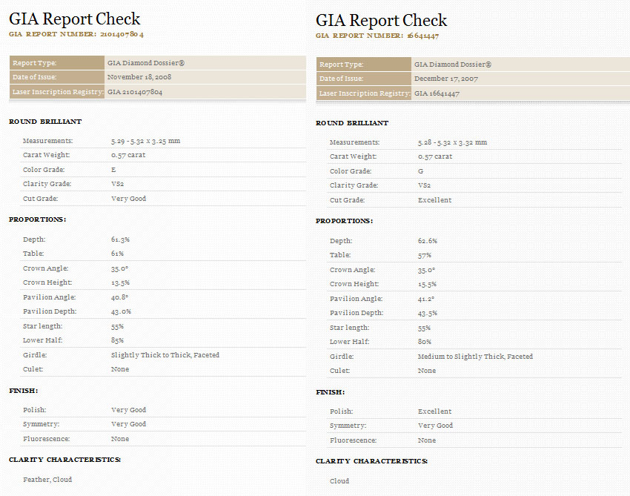
Task: Click left report carat weight 0.57 carat
Action: coord(128,155)
